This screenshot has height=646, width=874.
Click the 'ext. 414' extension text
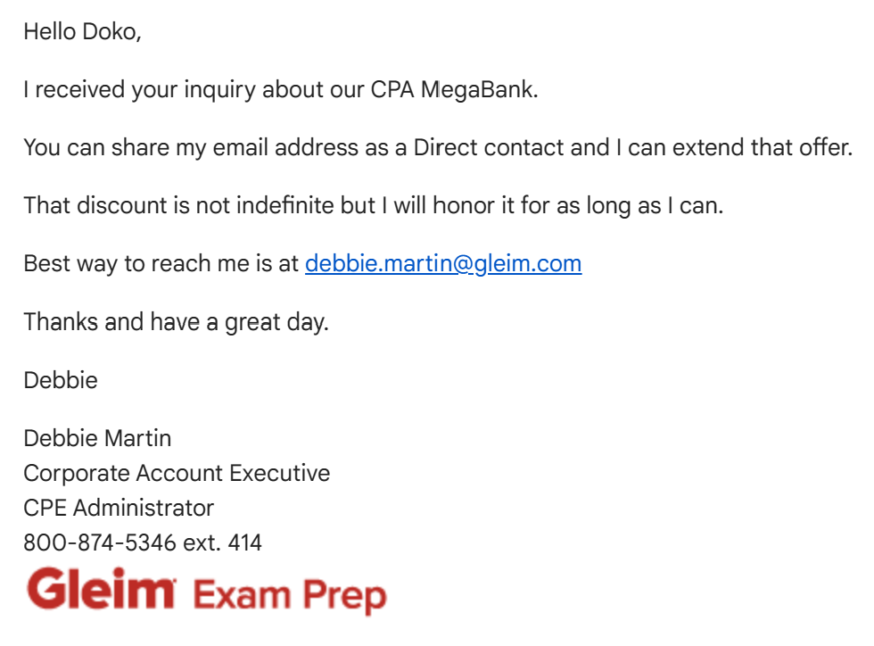(222, 542)
